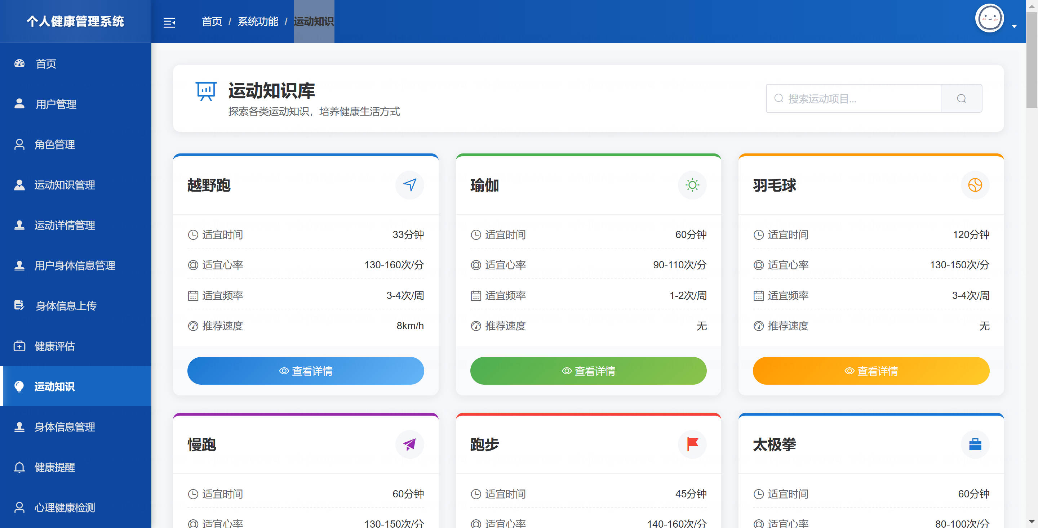This screenshot has height=528, width=1038.
Task: Open 角色管理 sidebar menu item
Action: [x=76, y=144]
